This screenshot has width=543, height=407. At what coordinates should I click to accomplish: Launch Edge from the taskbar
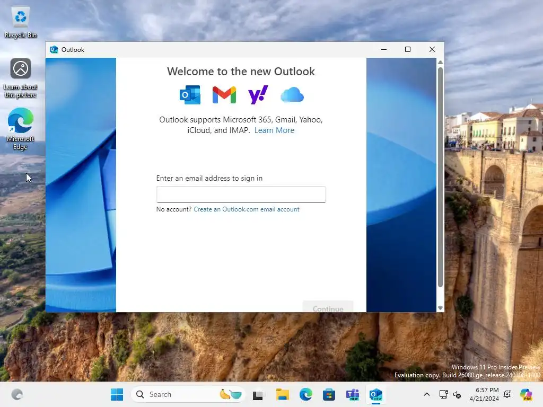pos(306,394)
